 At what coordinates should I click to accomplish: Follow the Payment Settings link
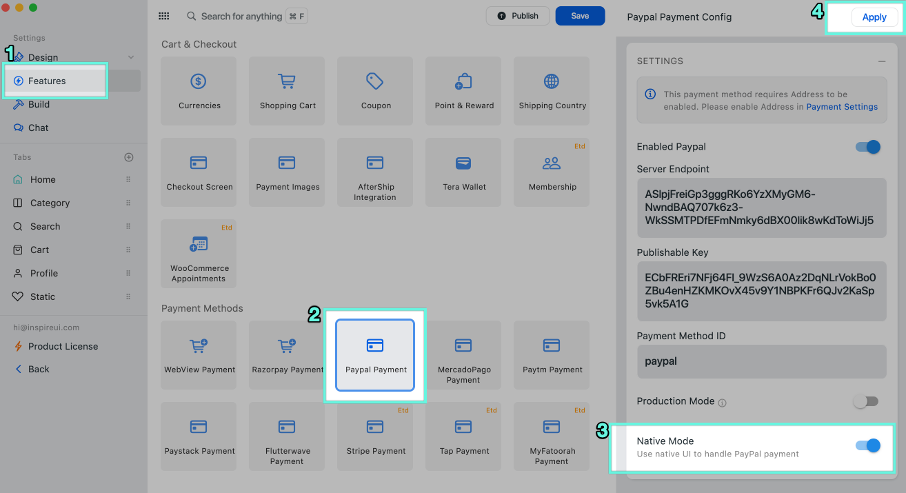(x=842, y=107)
